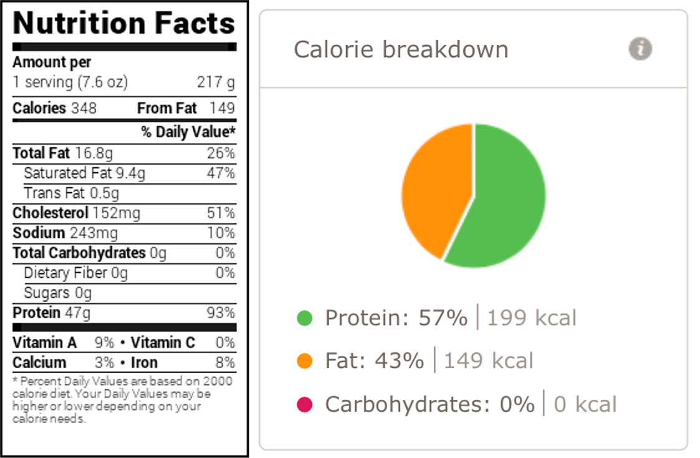Click the Calories 348 row
The height and width of the screenshot is (458, 700).
pos(124,108)
